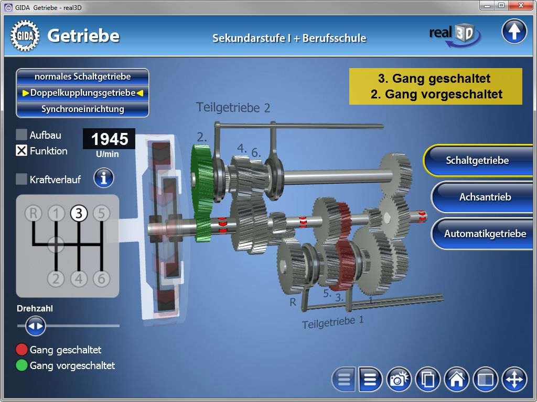The width and height of the screenshot is (537, 402).
Task: Select gear 5 on shift pattern
Action: click(x=101, y=213)
